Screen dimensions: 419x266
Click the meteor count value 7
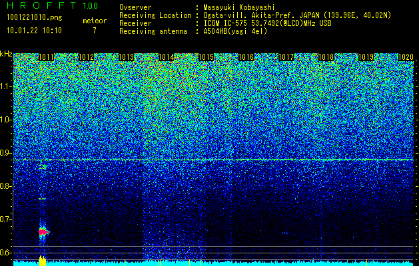[x=95, y=31]
